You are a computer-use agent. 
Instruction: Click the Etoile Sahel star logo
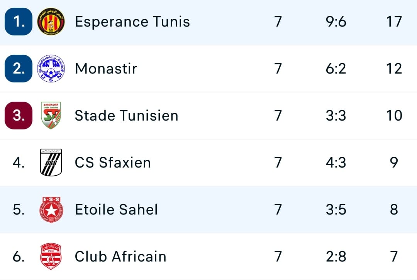click(51, 210)
